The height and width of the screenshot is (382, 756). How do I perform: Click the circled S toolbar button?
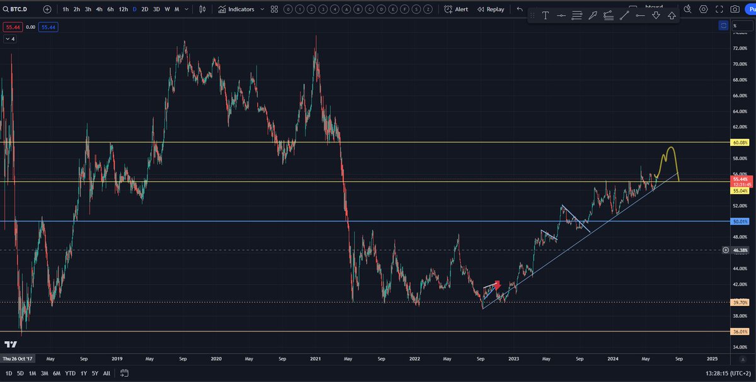[x=416, y=9]
